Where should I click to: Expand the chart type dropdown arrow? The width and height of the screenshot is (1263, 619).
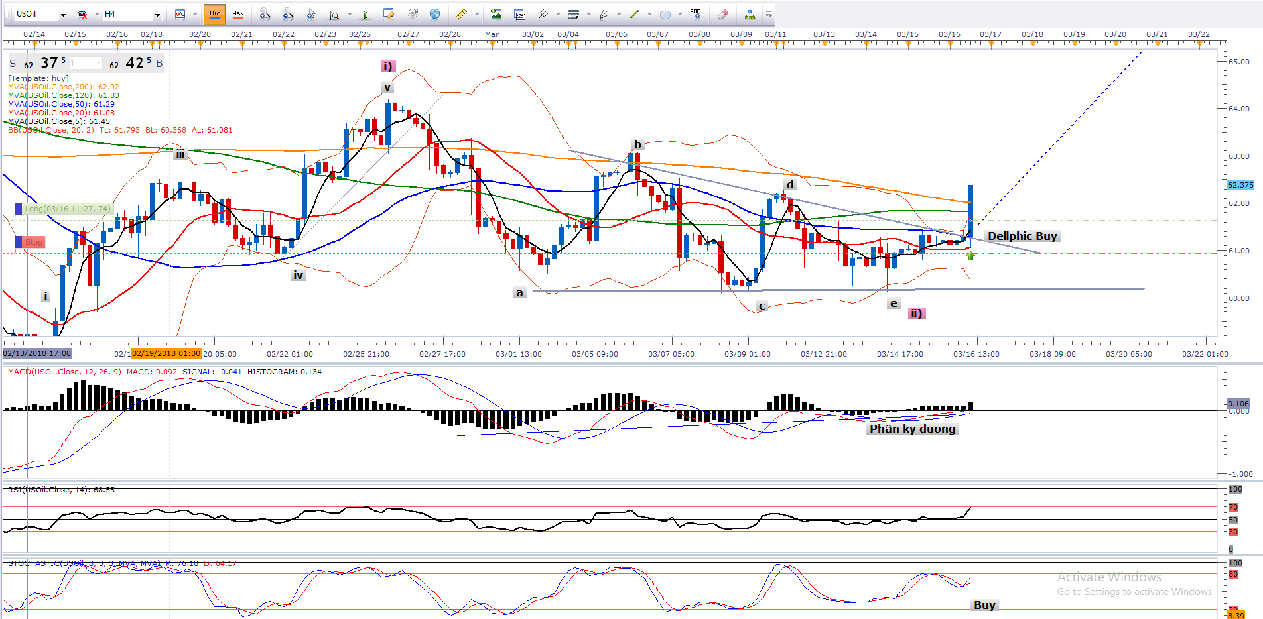(194, 15)
